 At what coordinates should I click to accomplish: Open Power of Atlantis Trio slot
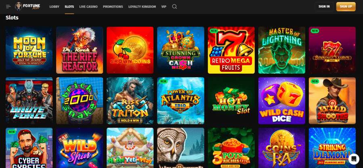[181, 101]
